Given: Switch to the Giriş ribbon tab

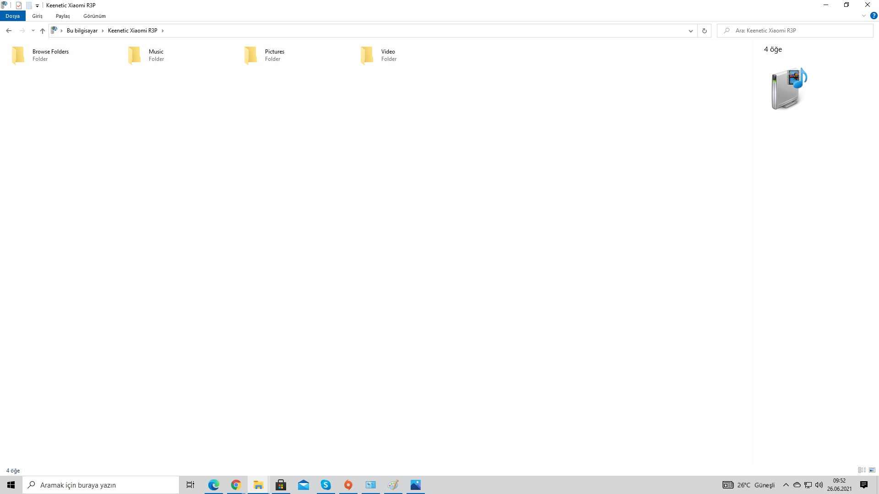Looking at the screenshot, I should point(37,16).
